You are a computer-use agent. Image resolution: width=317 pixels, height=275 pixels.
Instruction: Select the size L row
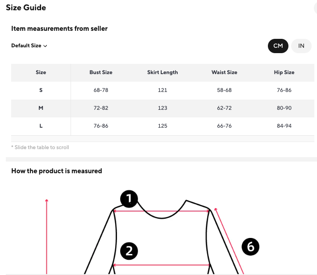coord(41,126)
